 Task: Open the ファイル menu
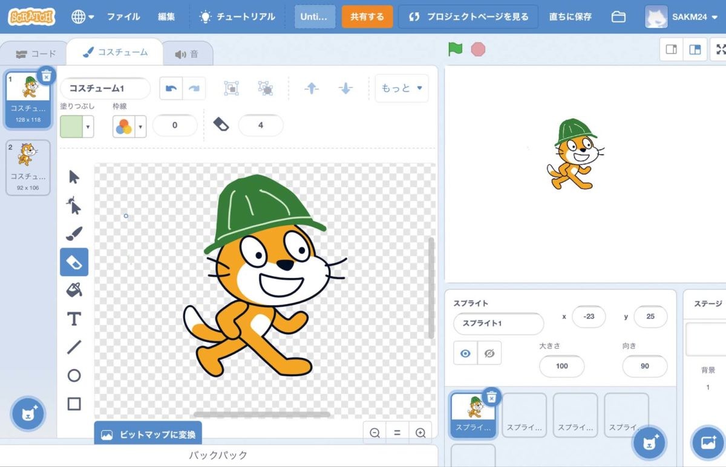(123, 17)
